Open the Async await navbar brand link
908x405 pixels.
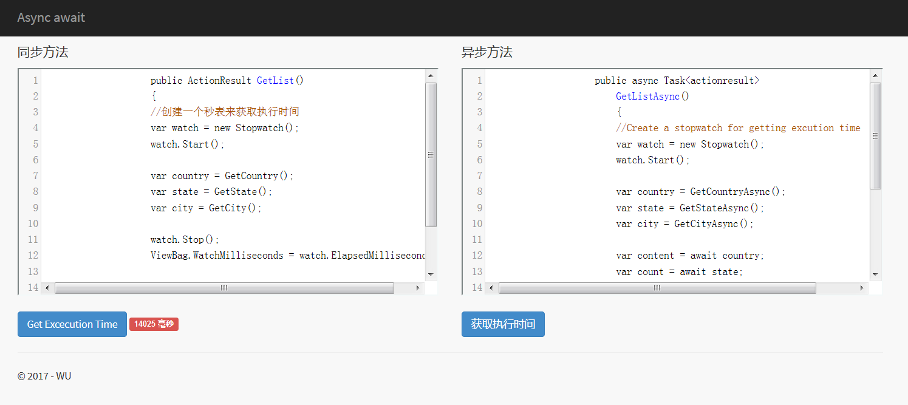51,18
